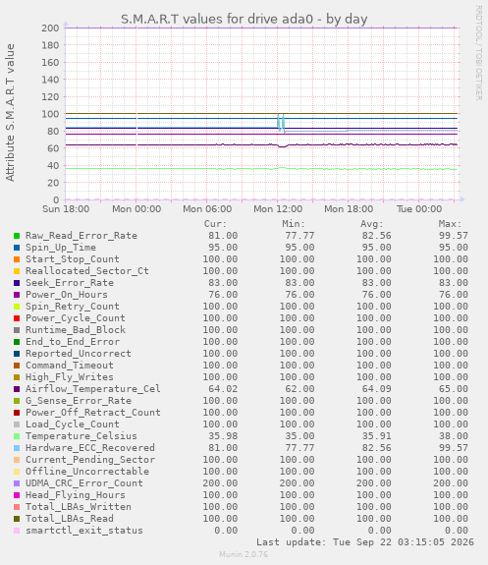Click the purple UDMA_CRC_Error_Count legend swatch
488x565 pixels.
click(x=17, y=483)
